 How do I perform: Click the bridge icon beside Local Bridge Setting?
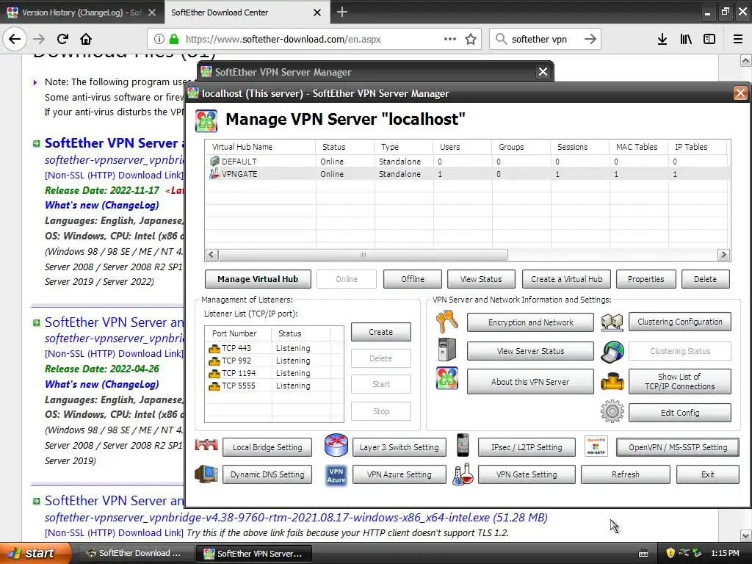(206, 446)
